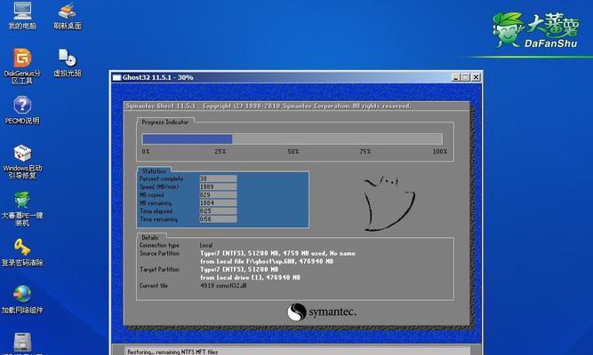This screenshot has width=593, height=355.
Task: Click the Speed value 1989
Action: coord(218,186)
